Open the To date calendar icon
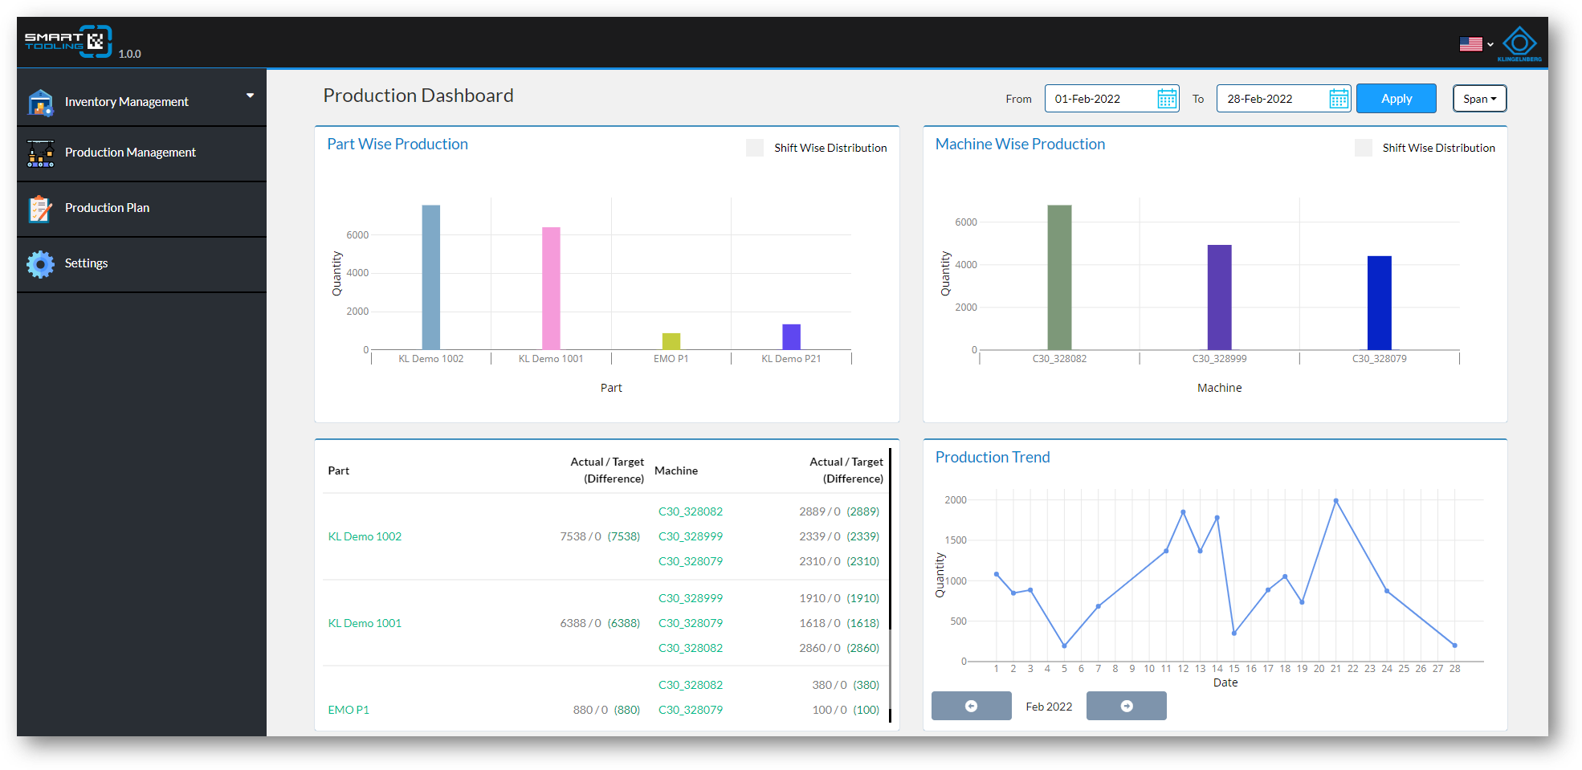The width and height of the screenshot is (1582, 770). click(x=1339, y=99)
